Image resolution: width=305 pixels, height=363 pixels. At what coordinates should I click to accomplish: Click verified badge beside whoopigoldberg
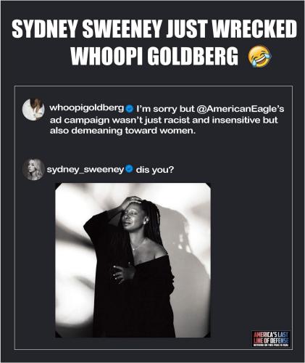click(130, 109)
